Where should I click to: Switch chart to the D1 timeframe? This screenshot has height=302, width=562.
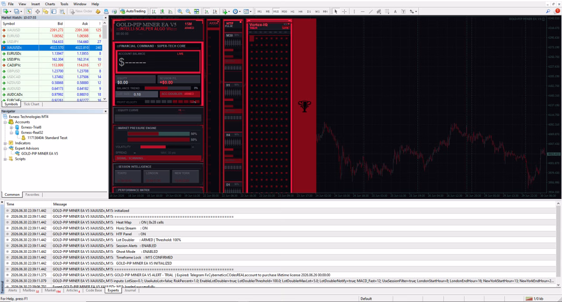pyautogui.click(x=309, y=11)
